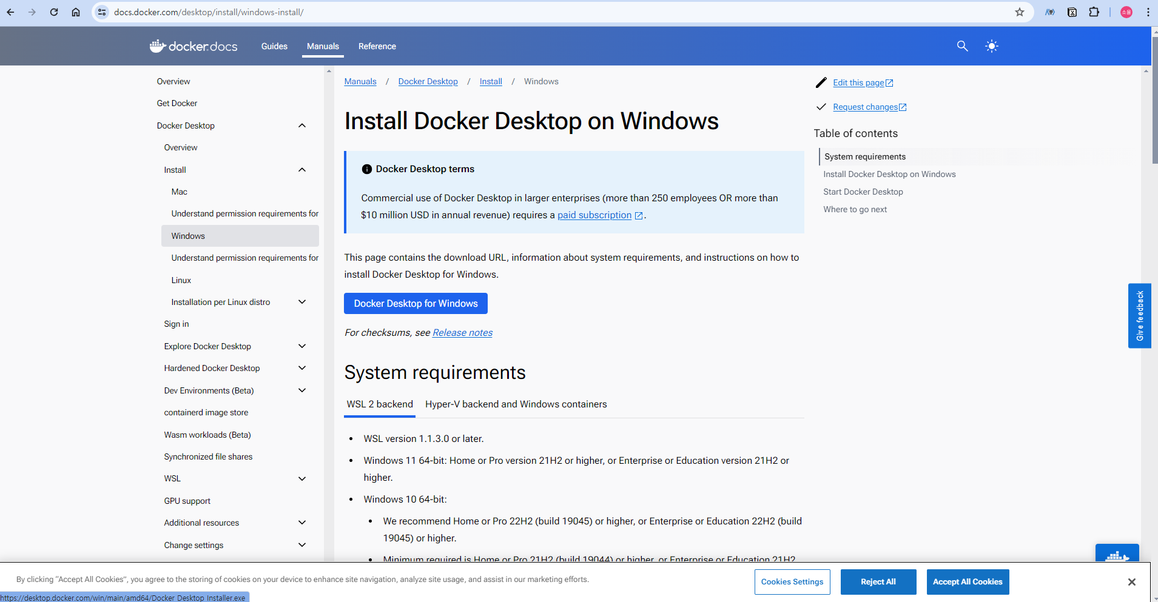Click Reject All cookies button
Screen dimensions: 1158x602
(x=878, y=582)
